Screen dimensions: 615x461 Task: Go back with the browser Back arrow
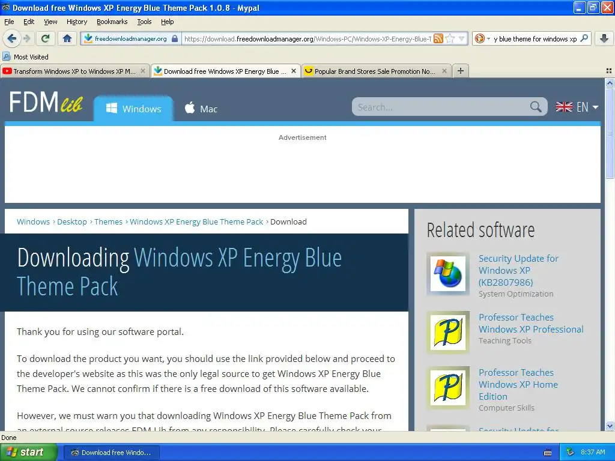coord(11,38)
